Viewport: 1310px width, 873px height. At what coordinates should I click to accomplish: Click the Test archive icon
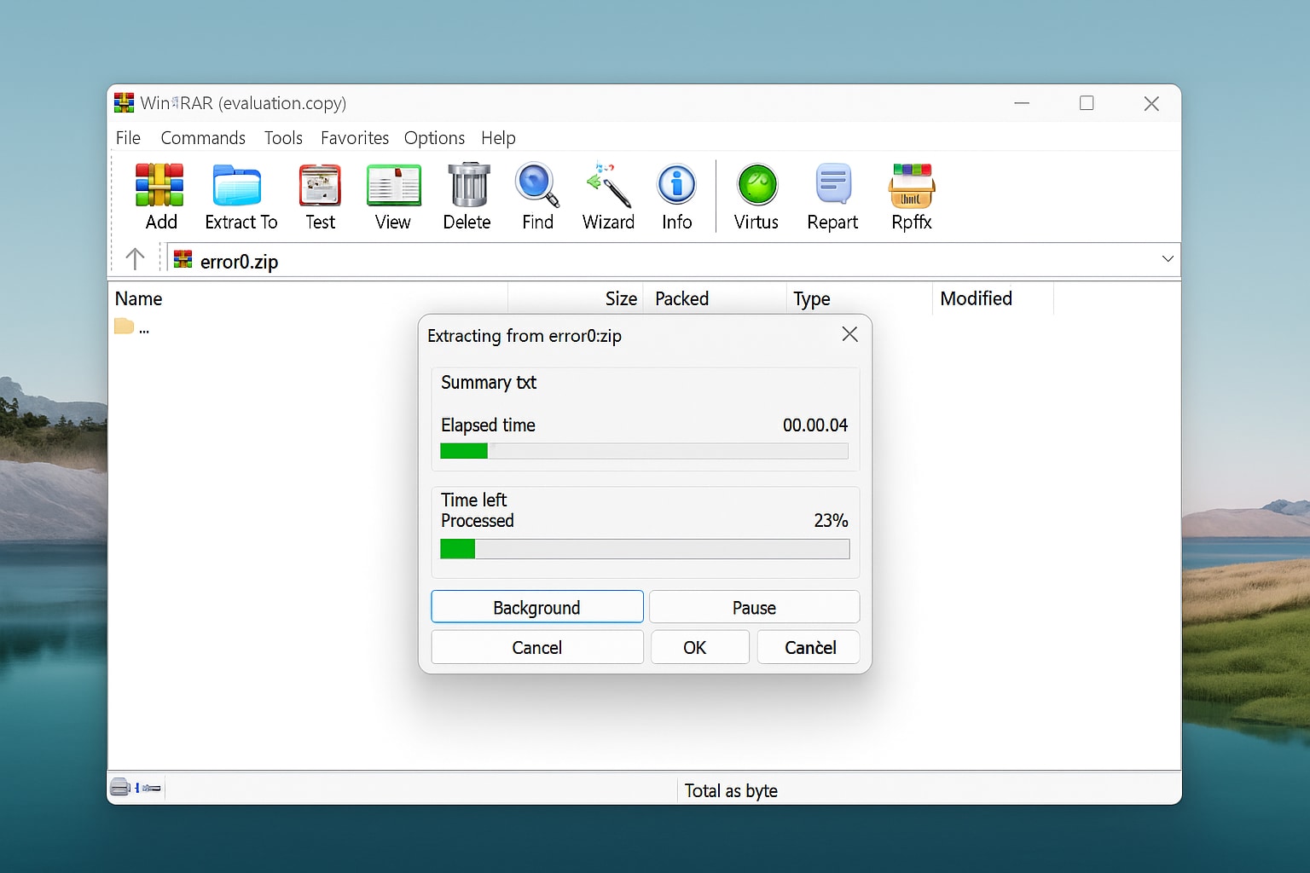320,185
